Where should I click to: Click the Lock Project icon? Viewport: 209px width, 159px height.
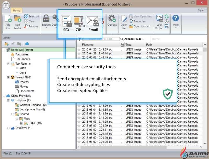[x=159, y=20]
